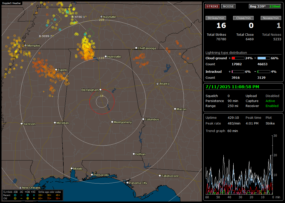Click the Montgomery city marker dot
The height and width of the screenshot is (203, 285).
(112, 122)
